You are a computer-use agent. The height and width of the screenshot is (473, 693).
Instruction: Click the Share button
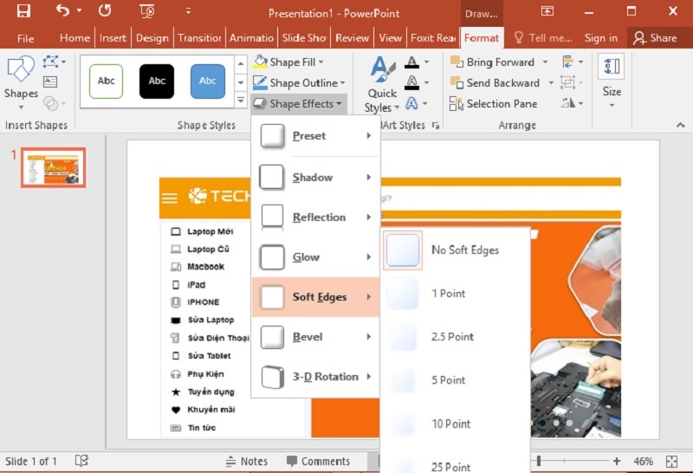pos(654,38)
